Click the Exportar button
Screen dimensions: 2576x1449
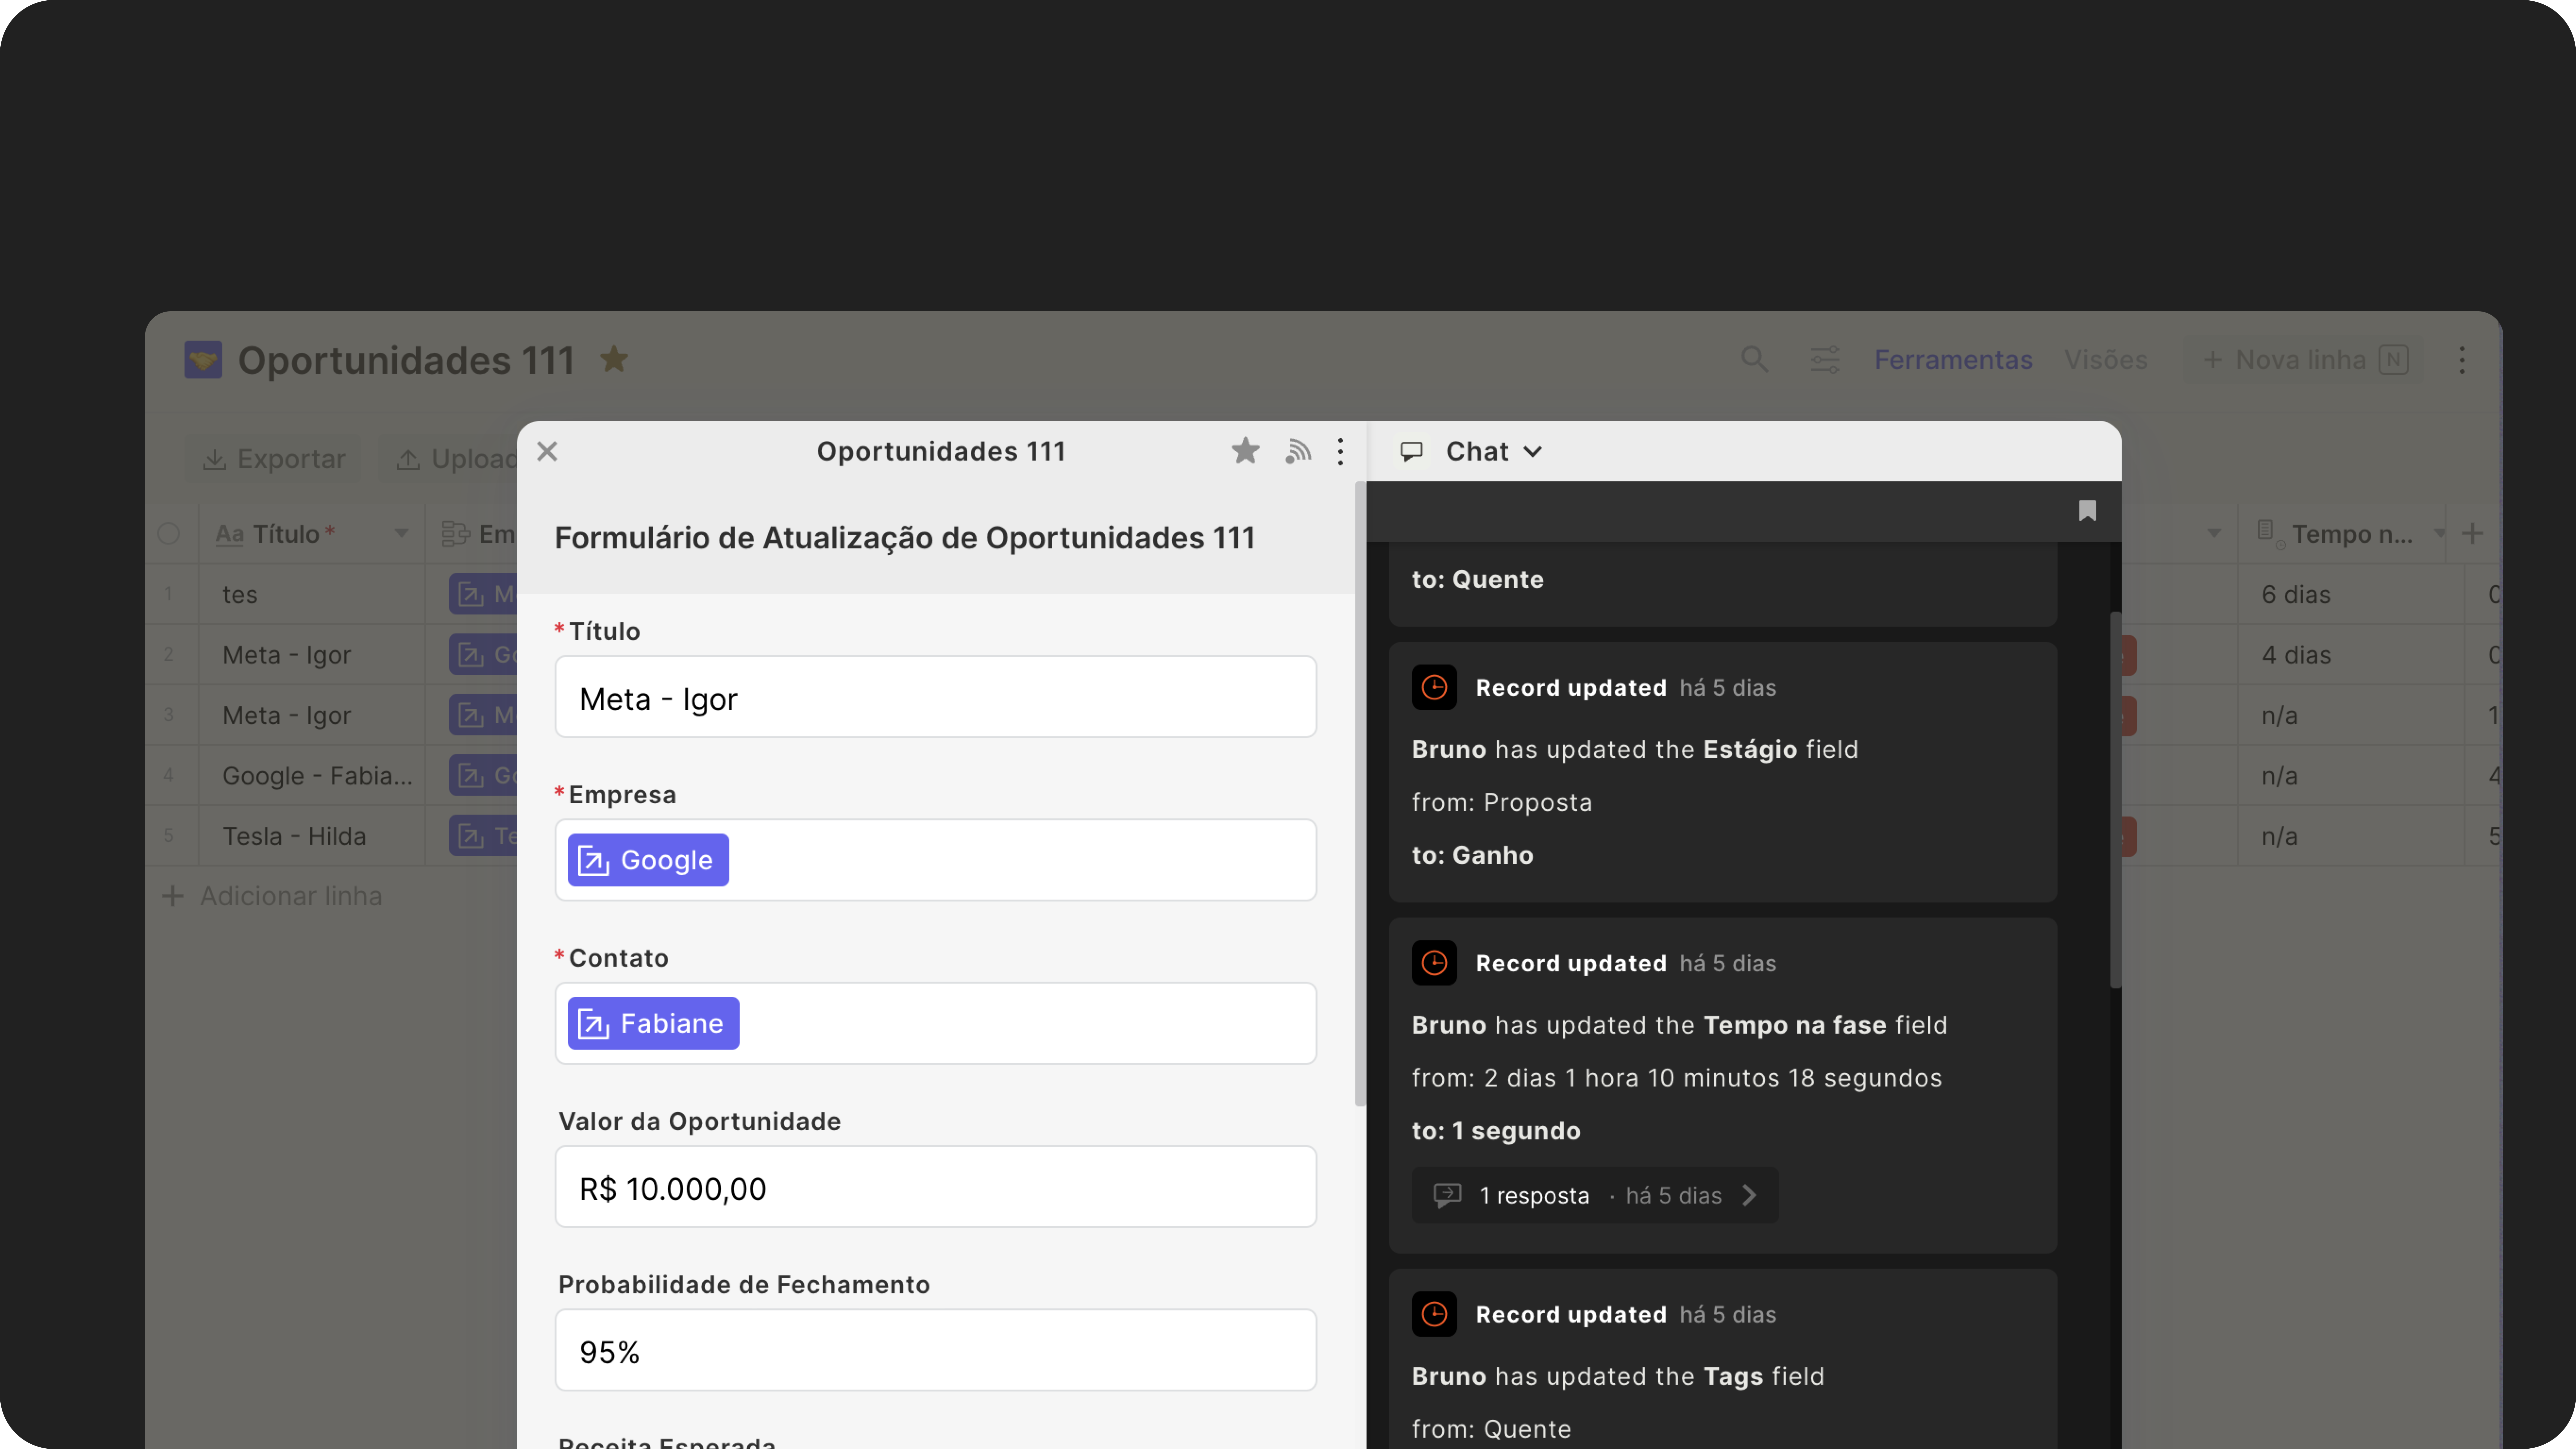(x=273, y=459)
